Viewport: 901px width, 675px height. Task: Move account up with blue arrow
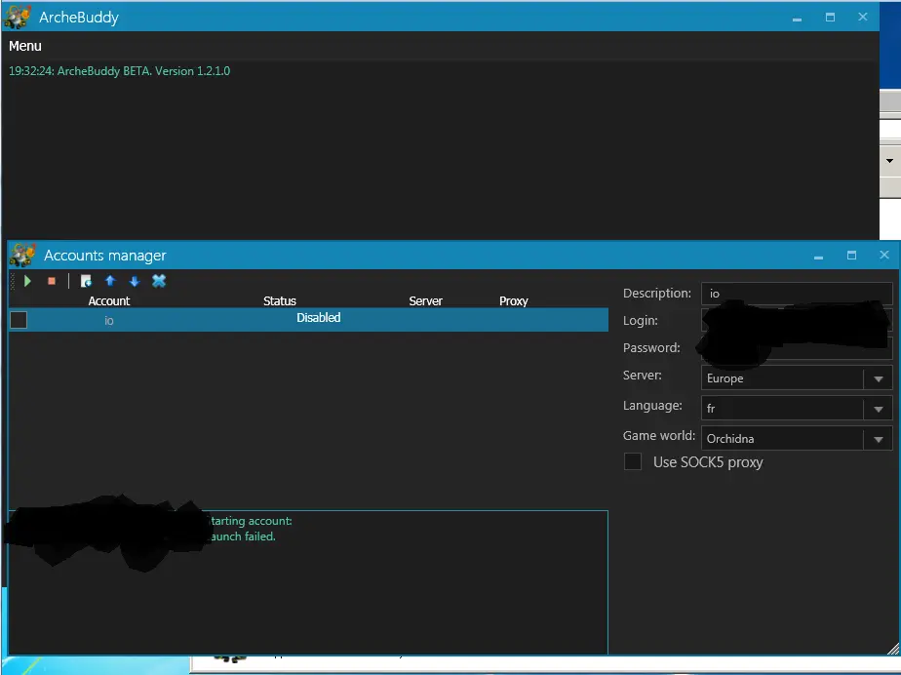click(110, 281)
